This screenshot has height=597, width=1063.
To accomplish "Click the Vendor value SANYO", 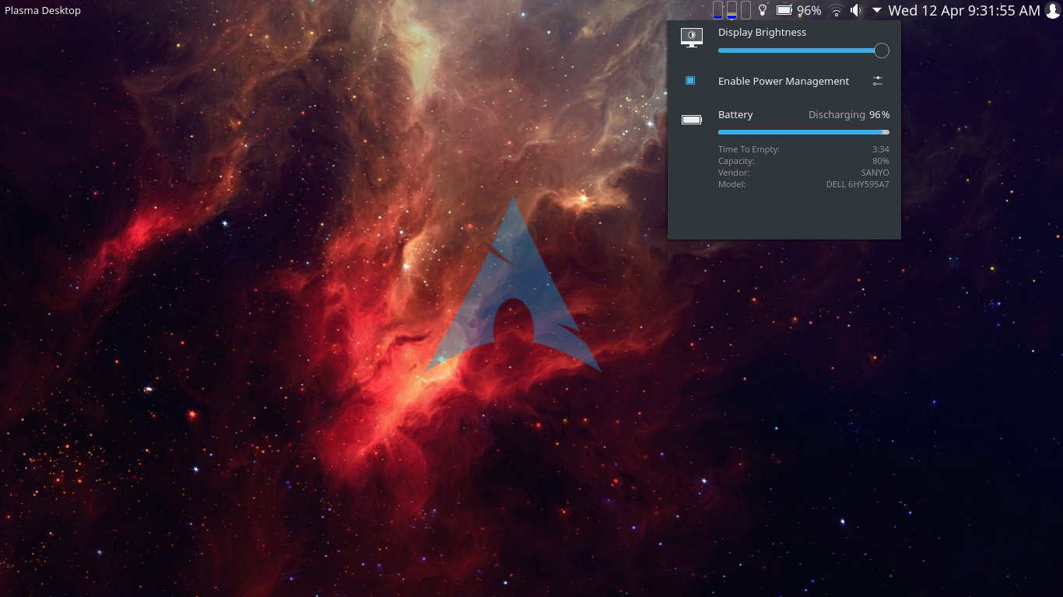I will click(875, 173).
